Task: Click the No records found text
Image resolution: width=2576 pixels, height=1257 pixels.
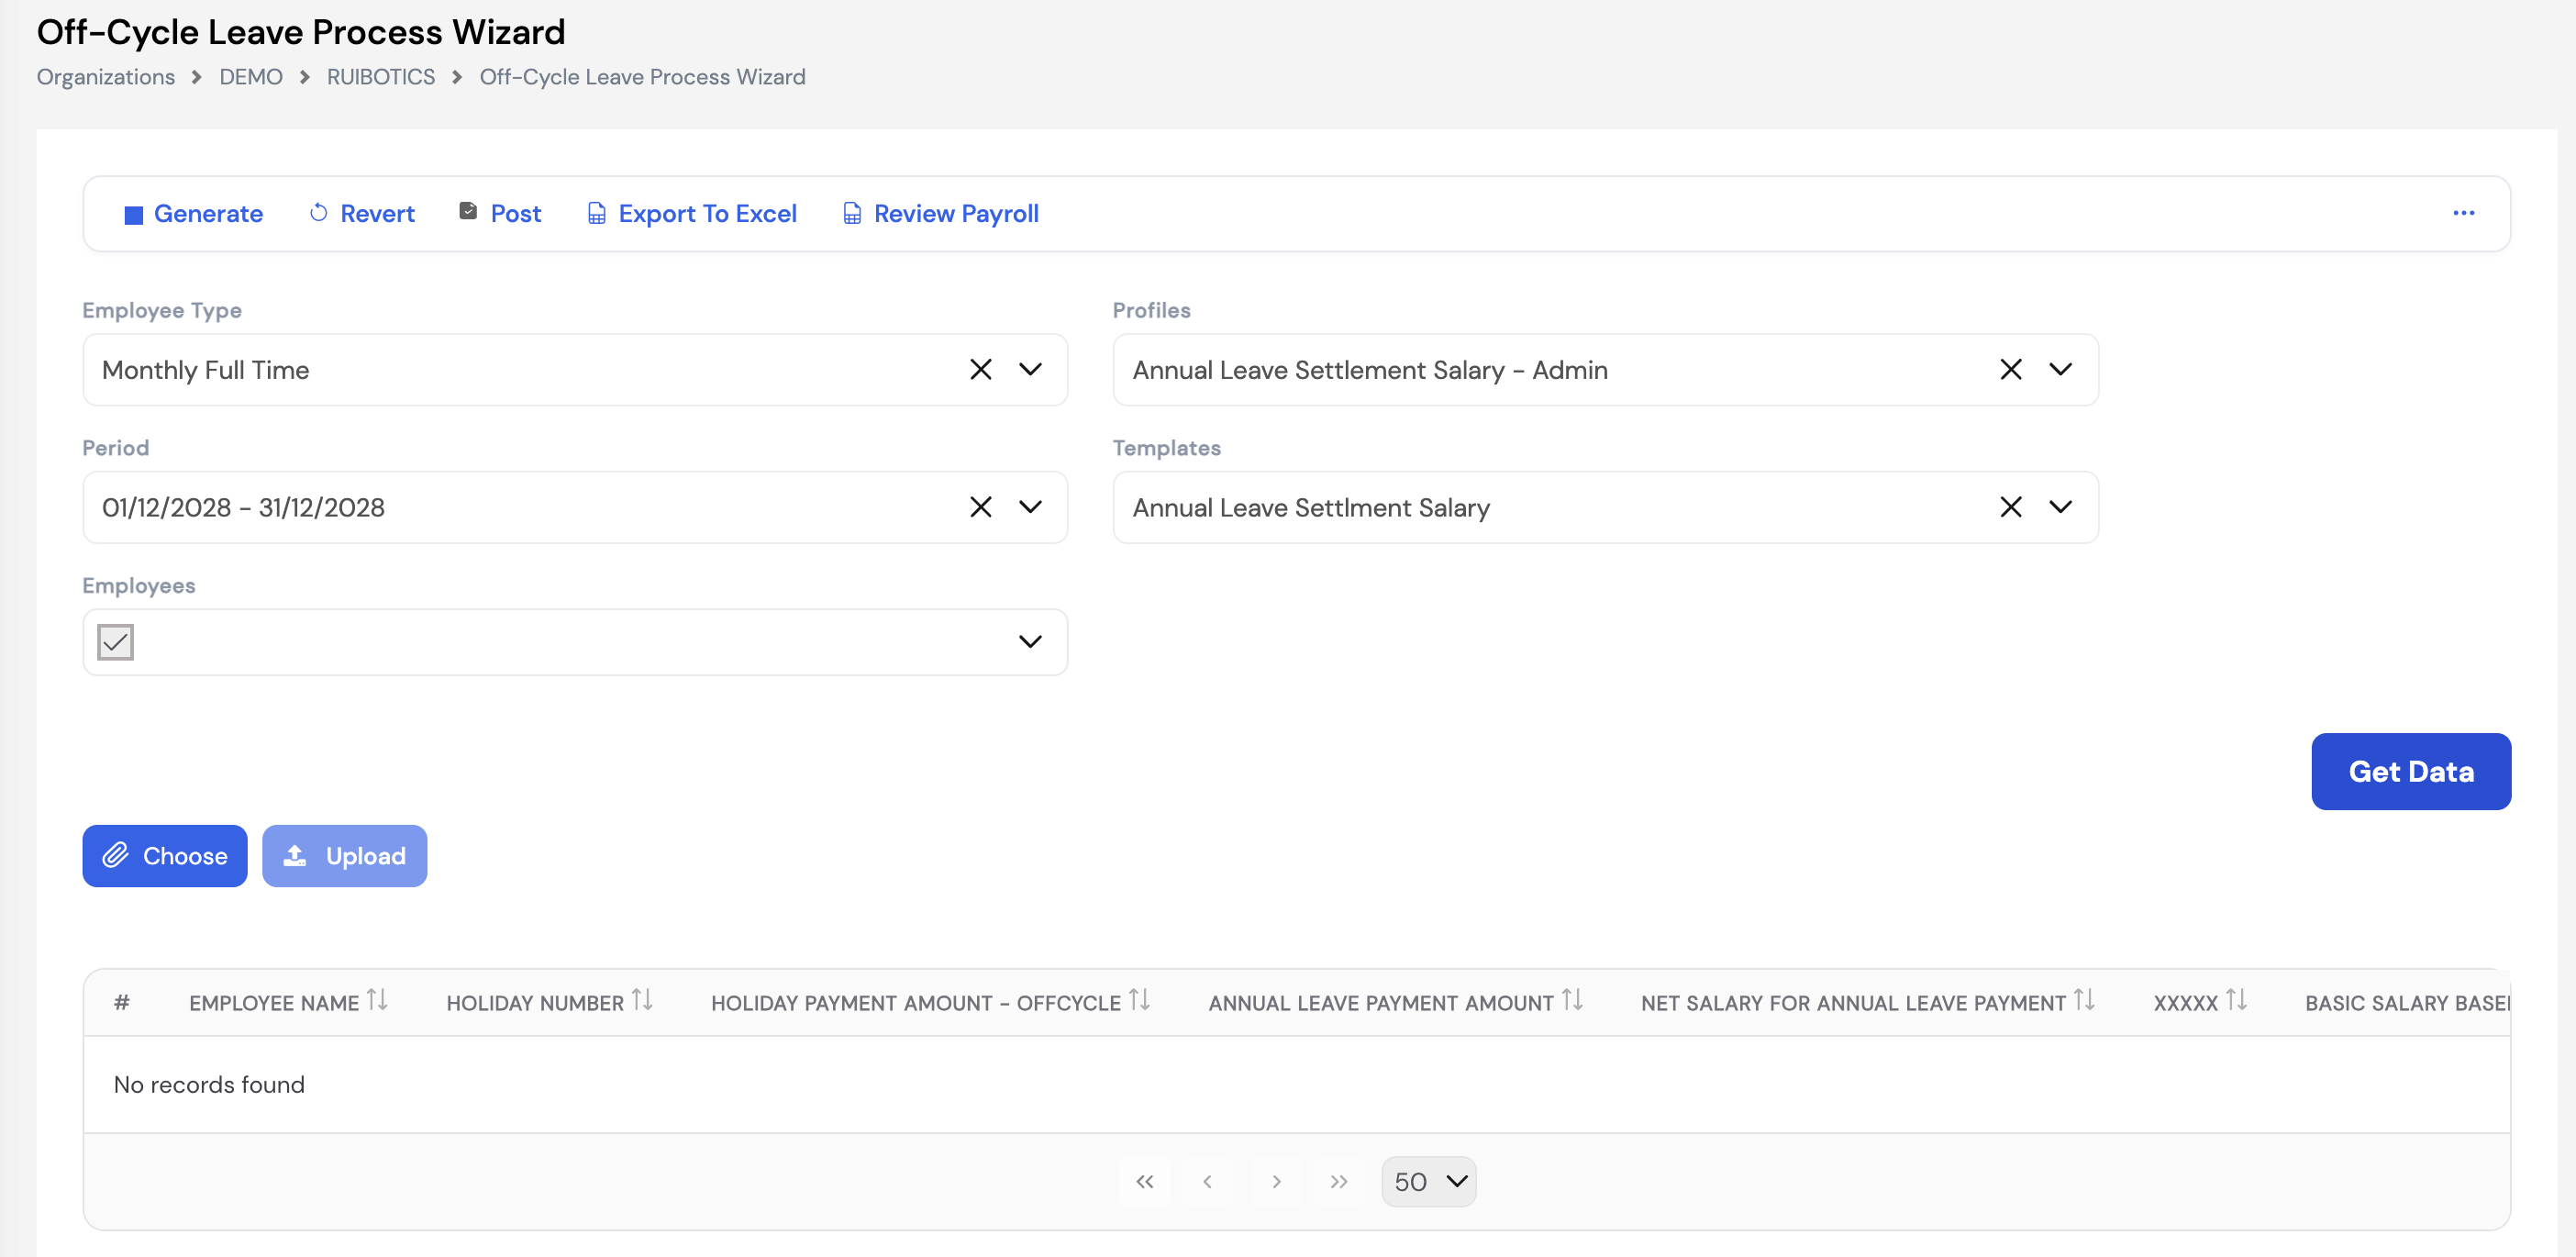Action: [209, 1084]
